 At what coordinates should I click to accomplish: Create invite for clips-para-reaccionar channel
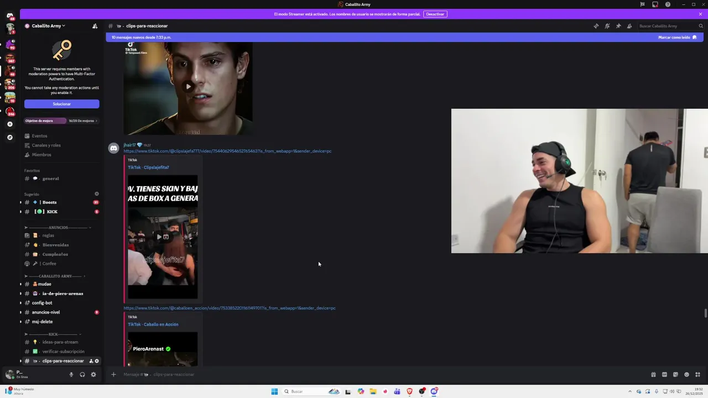91,361
